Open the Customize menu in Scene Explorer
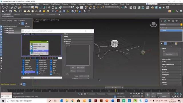 22,21
